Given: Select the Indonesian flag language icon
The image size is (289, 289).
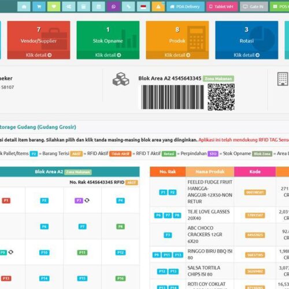Looking at the screenshot, I should 143,7.
